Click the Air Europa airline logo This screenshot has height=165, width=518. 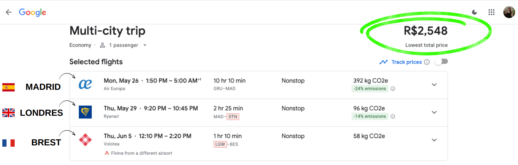[x=85, y=84]
